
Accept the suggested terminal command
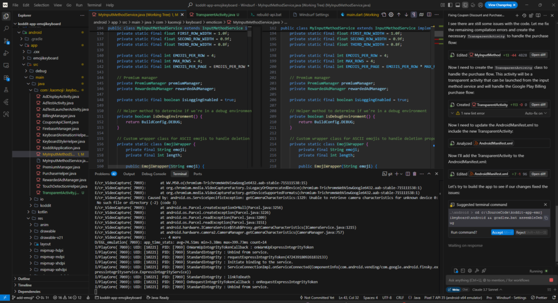502,232
